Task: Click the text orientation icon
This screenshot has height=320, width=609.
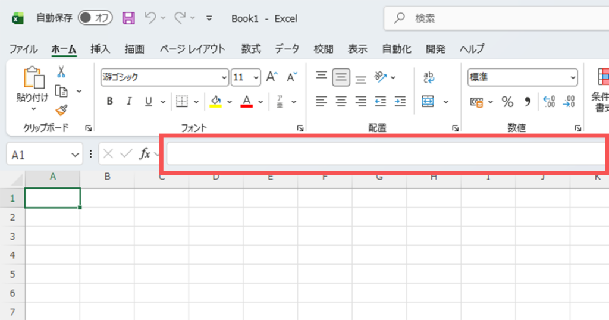Action: (x=381, y=77)
